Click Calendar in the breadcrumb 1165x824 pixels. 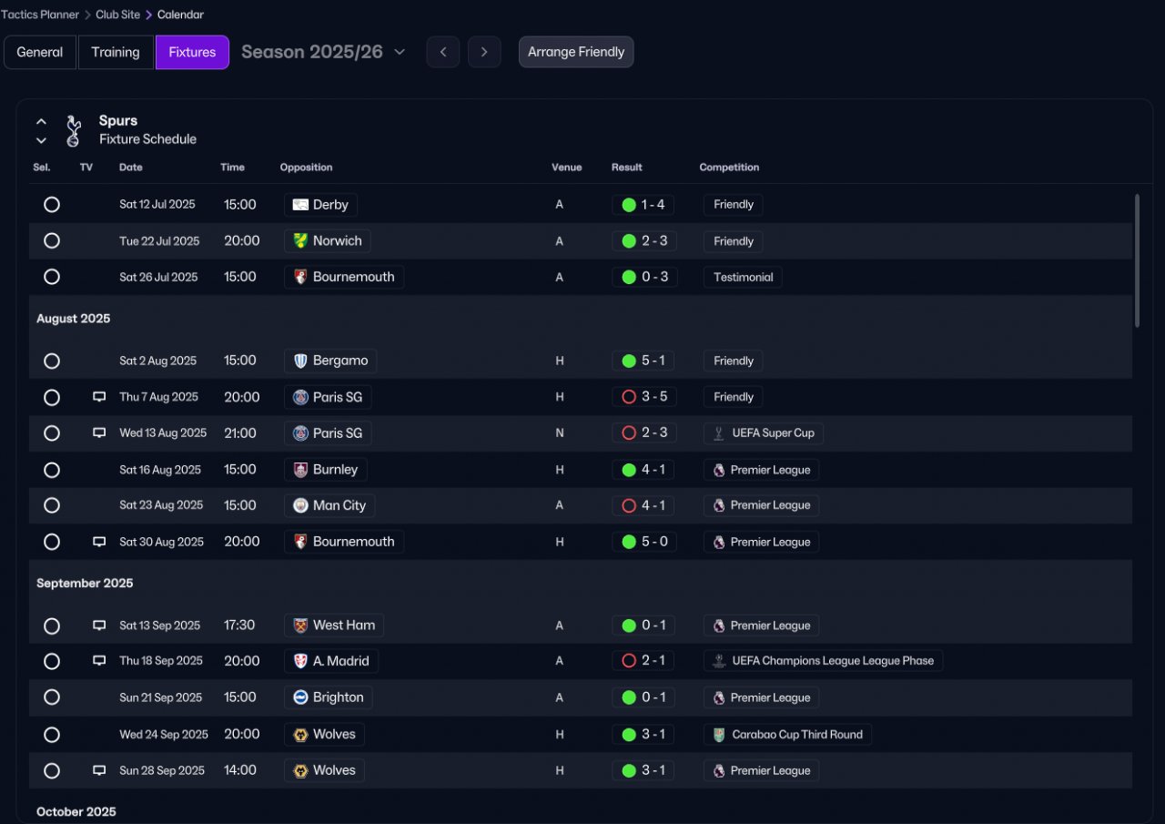tap(180, 15)
